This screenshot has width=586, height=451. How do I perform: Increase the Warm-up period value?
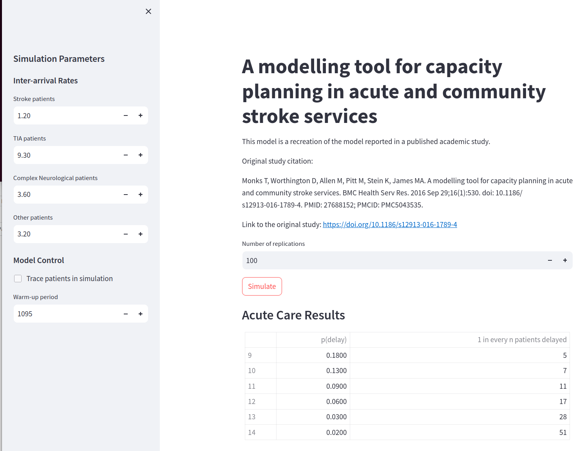[x=141, y=314]
